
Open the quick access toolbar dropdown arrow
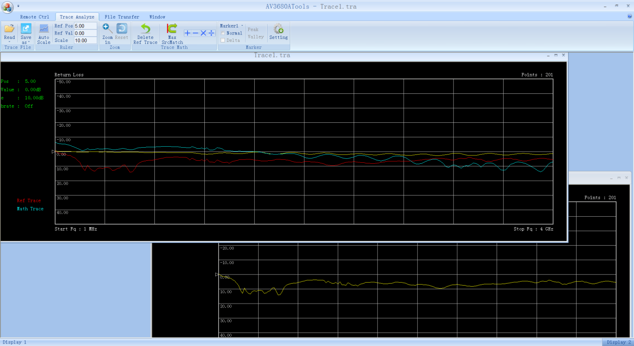(18, 6)
